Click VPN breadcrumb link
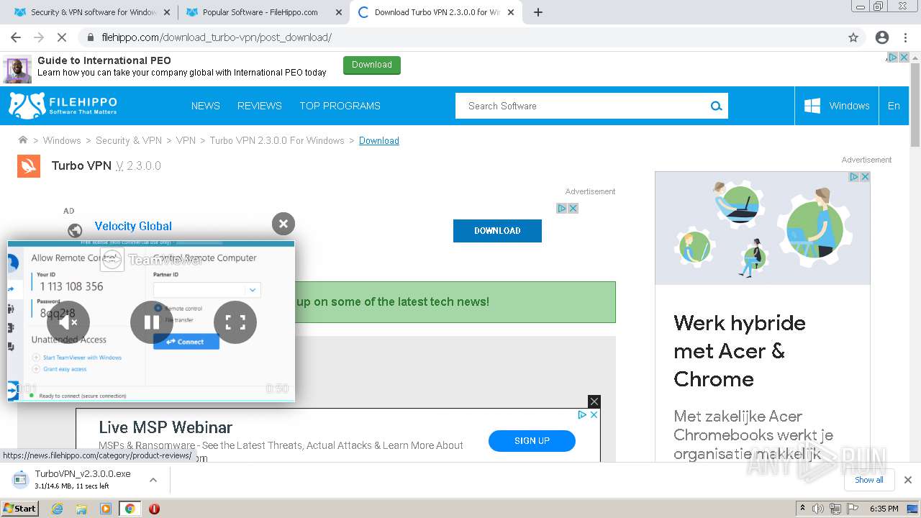 click(x=186, y=140)
